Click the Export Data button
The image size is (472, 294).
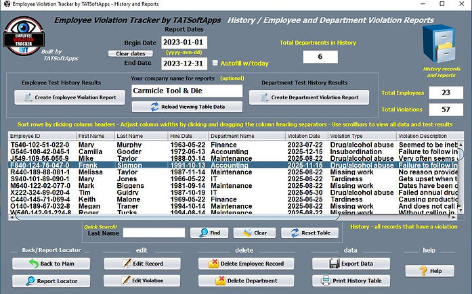351,264
